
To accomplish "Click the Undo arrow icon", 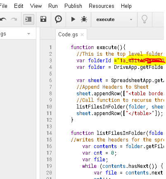I will [x=3, y=19].
